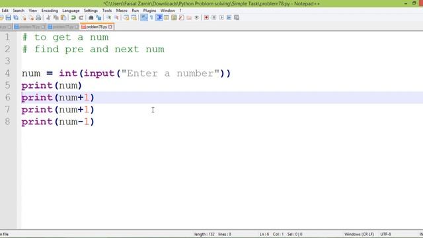Image resolution: width=423 pixels, height=238 pixels.
Task: Click the Zoom Out toolbar icon
Action: pyautogui.click(x=116, y=18)
